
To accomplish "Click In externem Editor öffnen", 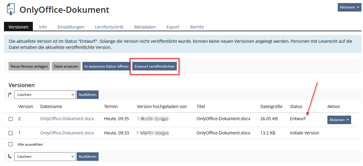I will pos(106,66).
